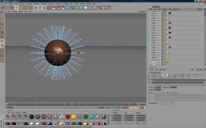Select the red material ball
The height and width of the screenshot is (128, 206).
(68, 117)
